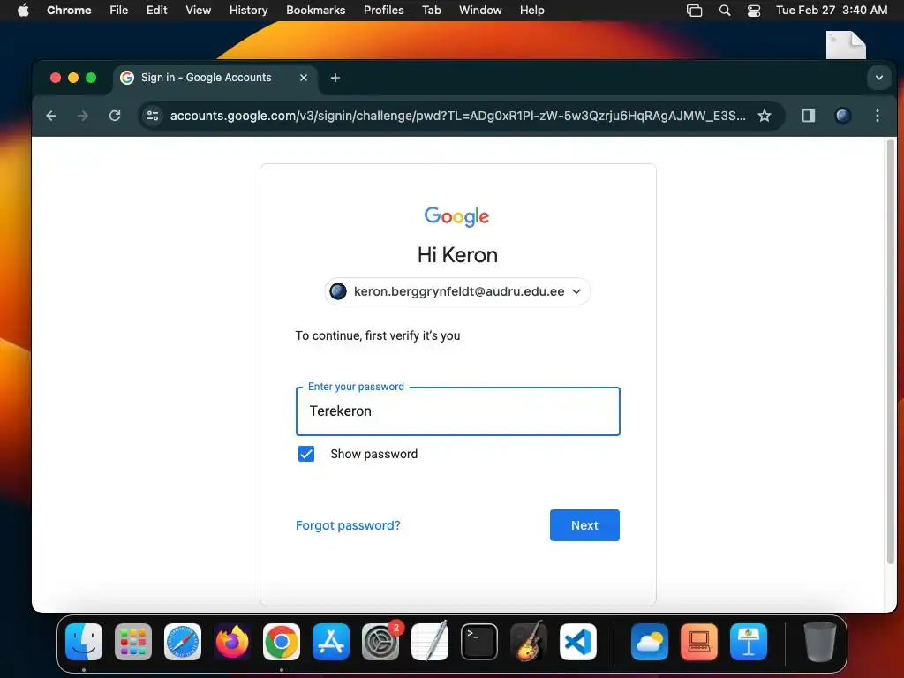Open Visual Studio Code from the Dock
Image resolution: width=904 pixels, height=678 pixels.
pyautogui.click(x=578, y=642)
